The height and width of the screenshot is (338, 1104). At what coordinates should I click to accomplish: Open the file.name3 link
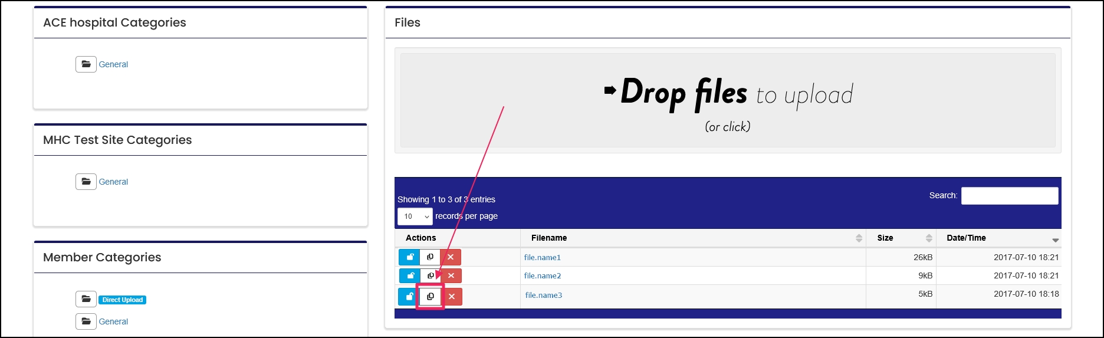click(544, 295)
